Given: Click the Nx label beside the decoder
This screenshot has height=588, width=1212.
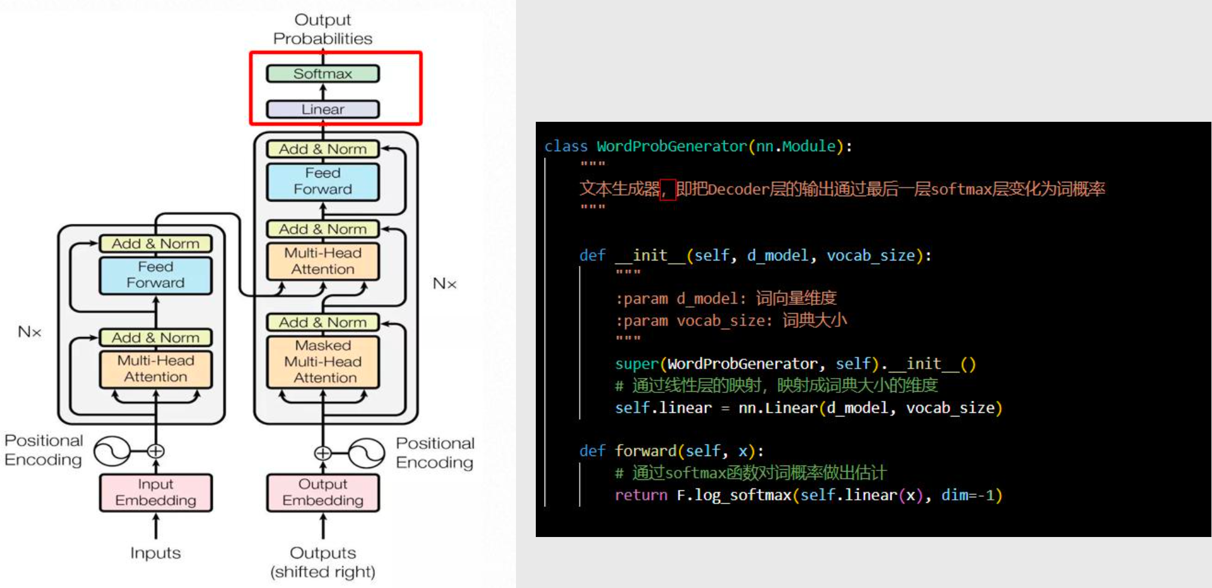Looking at the screenshot, I should tap(445, 283).
